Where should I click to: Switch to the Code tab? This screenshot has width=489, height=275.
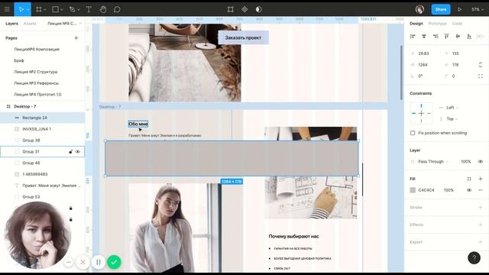click(457, 24)
